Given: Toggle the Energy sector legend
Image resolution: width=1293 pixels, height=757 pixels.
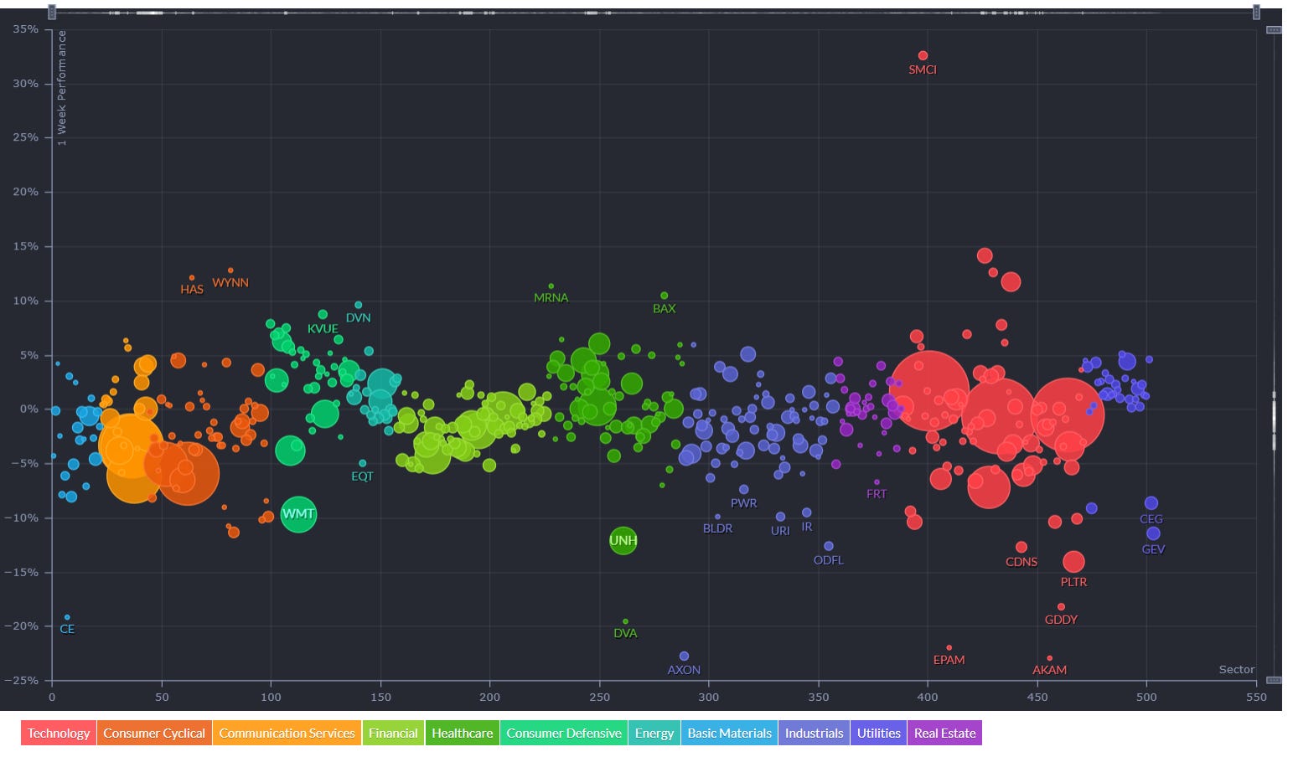Looking at the screenshot, I should (654, 733).
